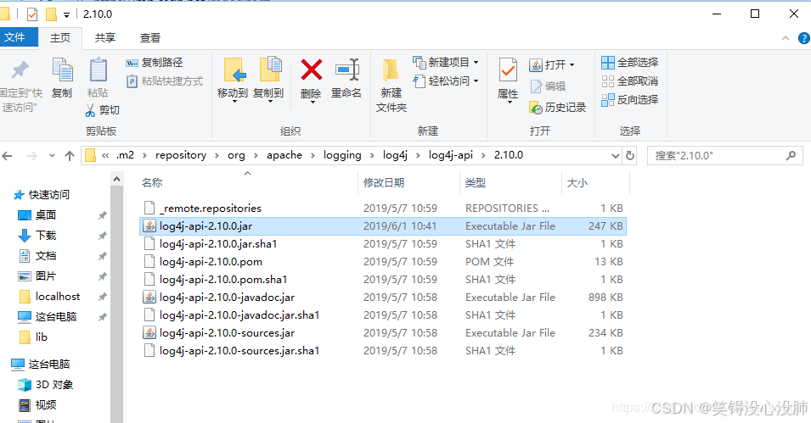Image resolution: width=811 pixels, height=423 pixels.
Task: Click the search magnifier icon
Action: coord(791,155)
